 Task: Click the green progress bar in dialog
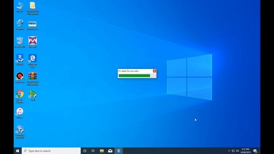(137, 76)
